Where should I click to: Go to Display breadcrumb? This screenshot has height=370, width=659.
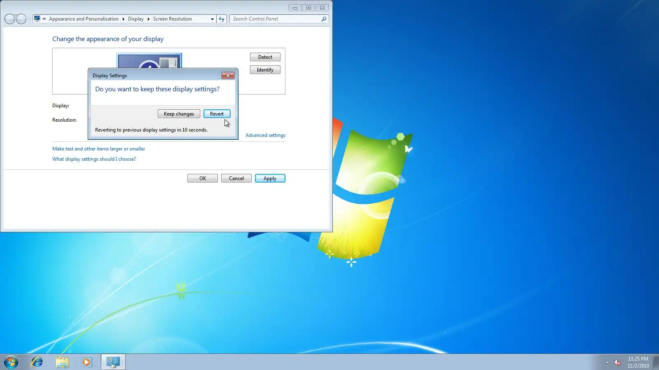tap(136, 19)
